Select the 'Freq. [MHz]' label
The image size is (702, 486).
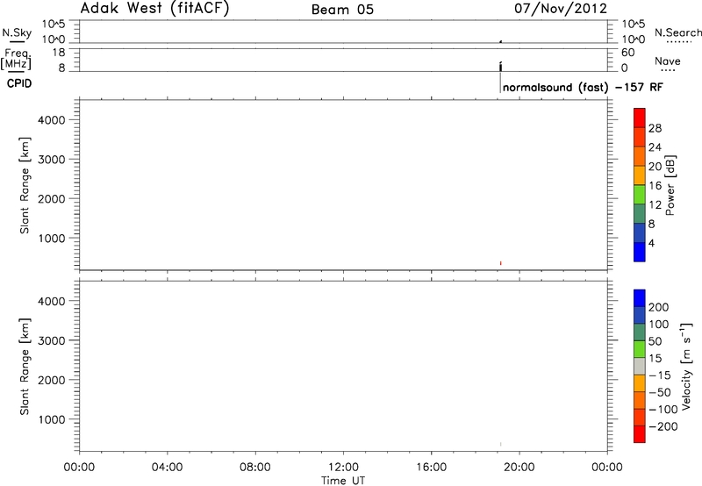[x=16, y=59]
